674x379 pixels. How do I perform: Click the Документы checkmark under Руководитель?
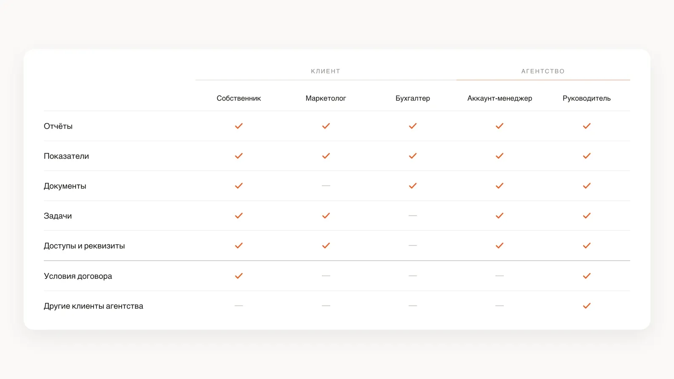[587, 186]
